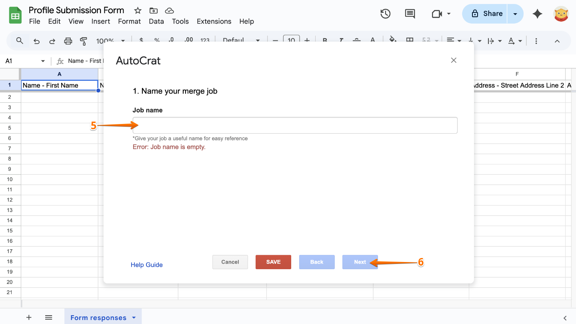Viewport: 576px width, 324px height.
Task: Open the AutoCrat Help Guide link
Action: pyautogui.click(x=146, y=264)
